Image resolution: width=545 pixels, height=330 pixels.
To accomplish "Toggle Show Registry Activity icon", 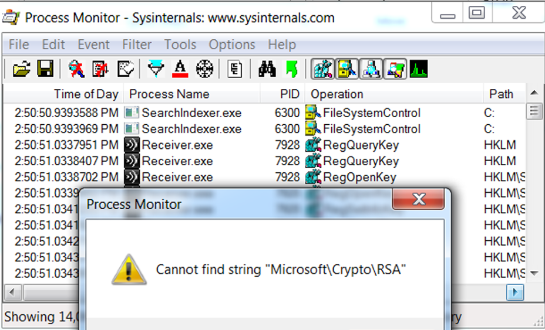I will pos(322,69).
